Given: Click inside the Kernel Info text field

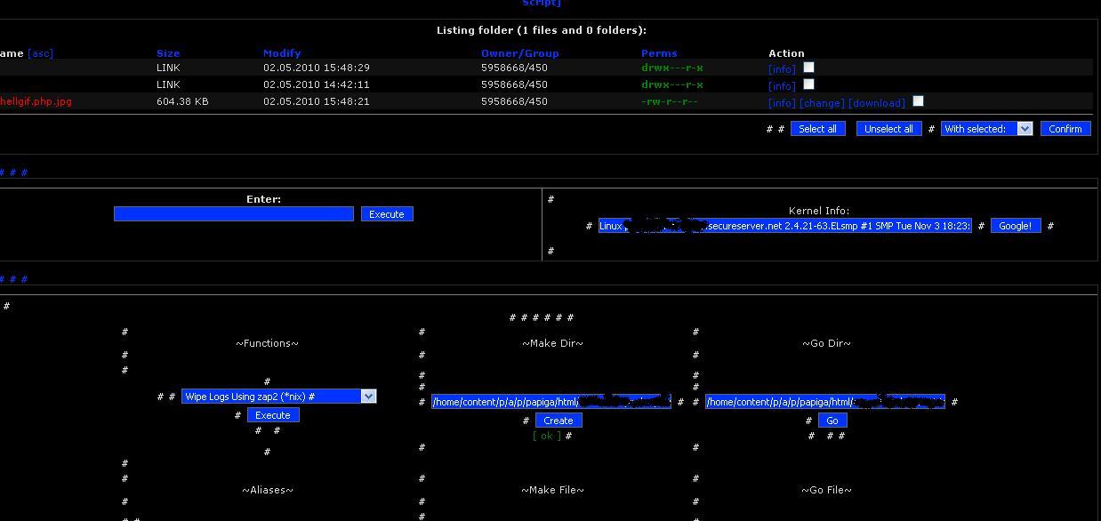Looking at the screenshot, I should pos(784,226).
